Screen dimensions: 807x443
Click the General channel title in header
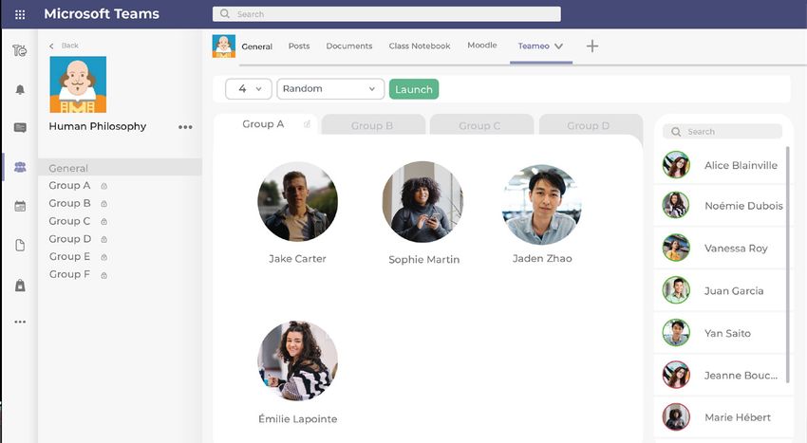click(257, 46)
